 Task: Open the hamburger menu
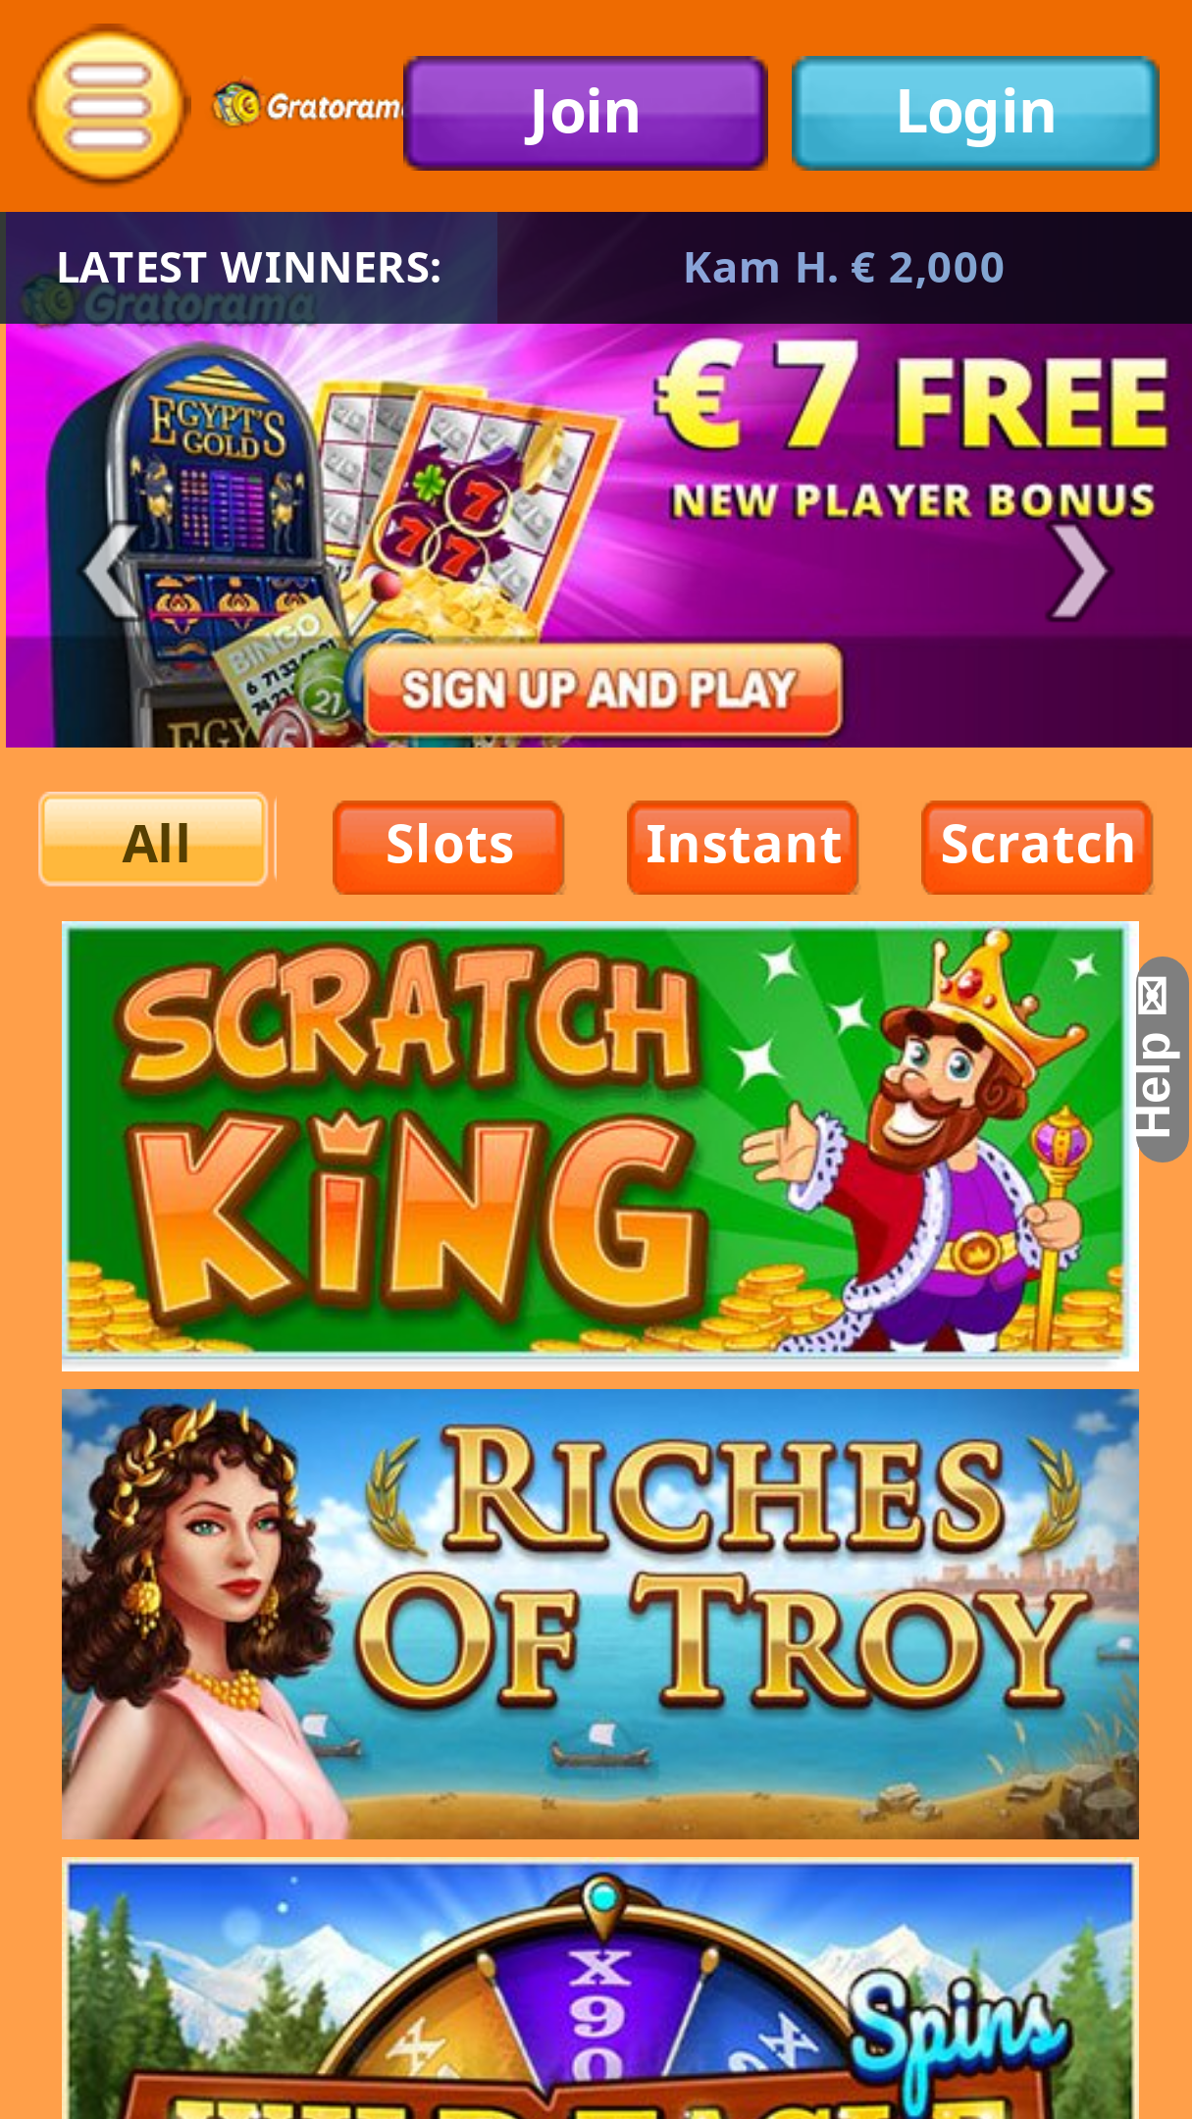108,106
